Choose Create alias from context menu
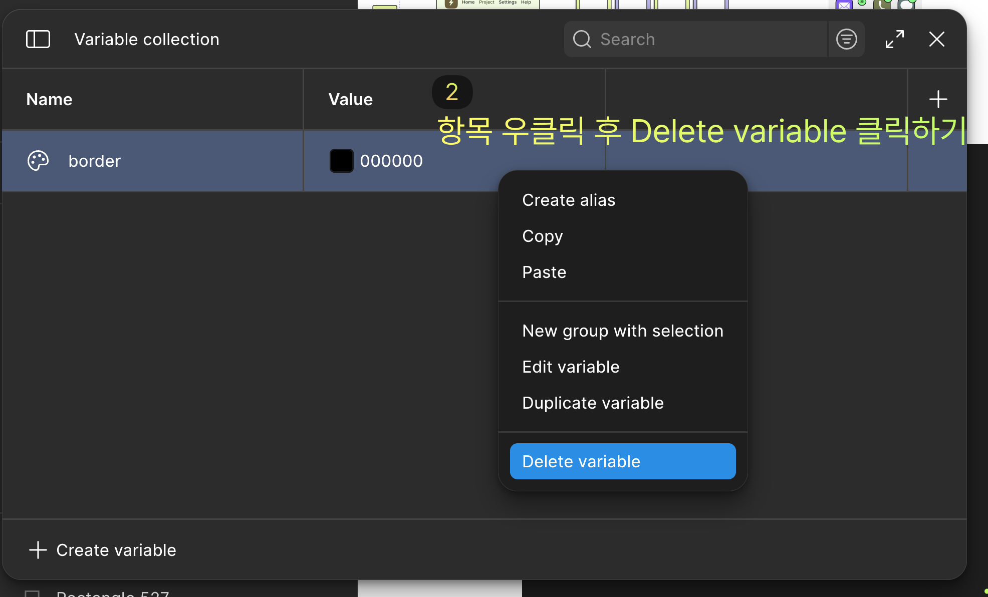The image size is (988, 597). click(x=569, y=200)
